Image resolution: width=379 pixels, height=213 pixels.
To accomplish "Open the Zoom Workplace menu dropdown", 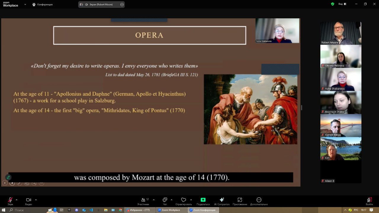I will tap(25, 4).
